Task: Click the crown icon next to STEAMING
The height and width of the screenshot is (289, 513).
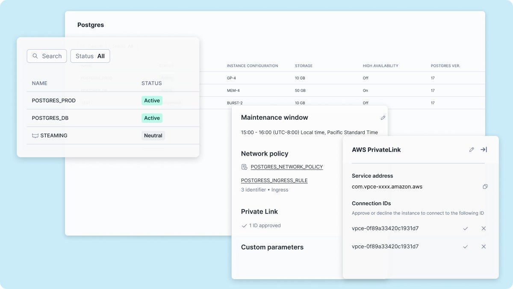Action: tap(35, 136)
